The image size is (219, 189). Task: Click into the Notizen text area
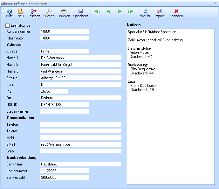(171, 127)
